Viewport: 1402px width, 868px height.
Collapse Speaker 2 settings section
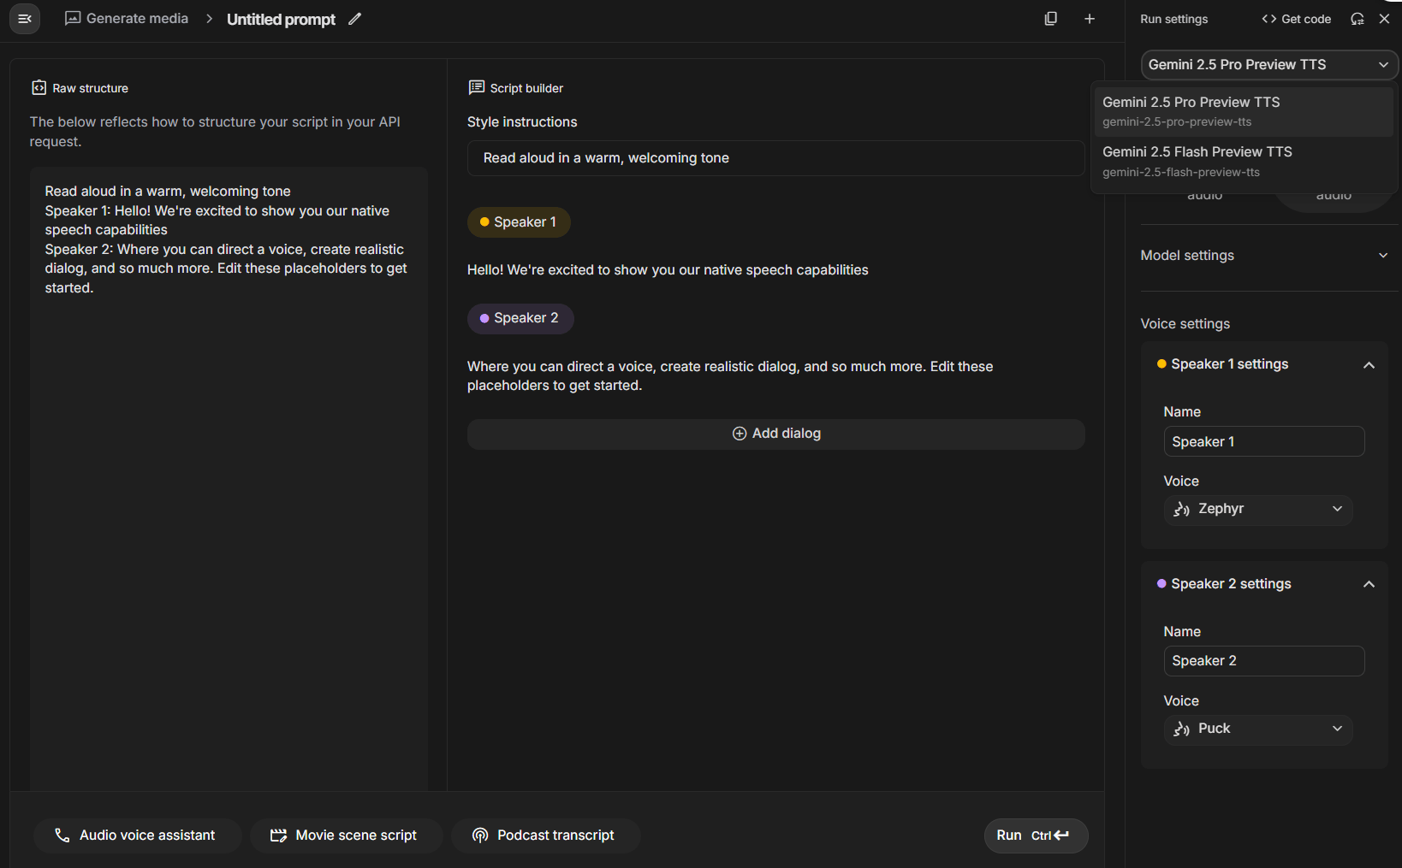point(1369,584)
